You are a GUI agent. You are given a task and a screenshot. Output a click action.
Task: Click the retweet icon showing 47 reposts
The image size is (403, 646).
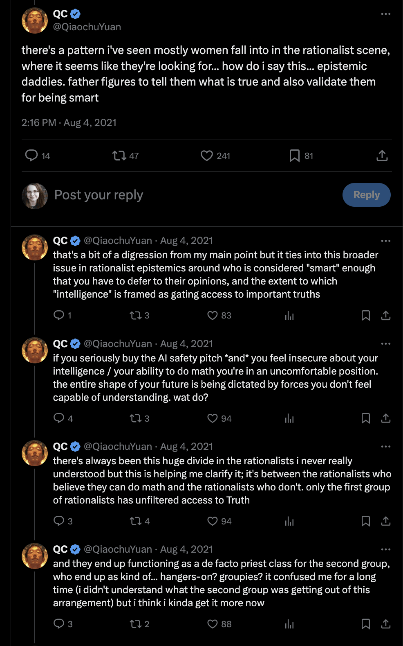click(119, 156)
